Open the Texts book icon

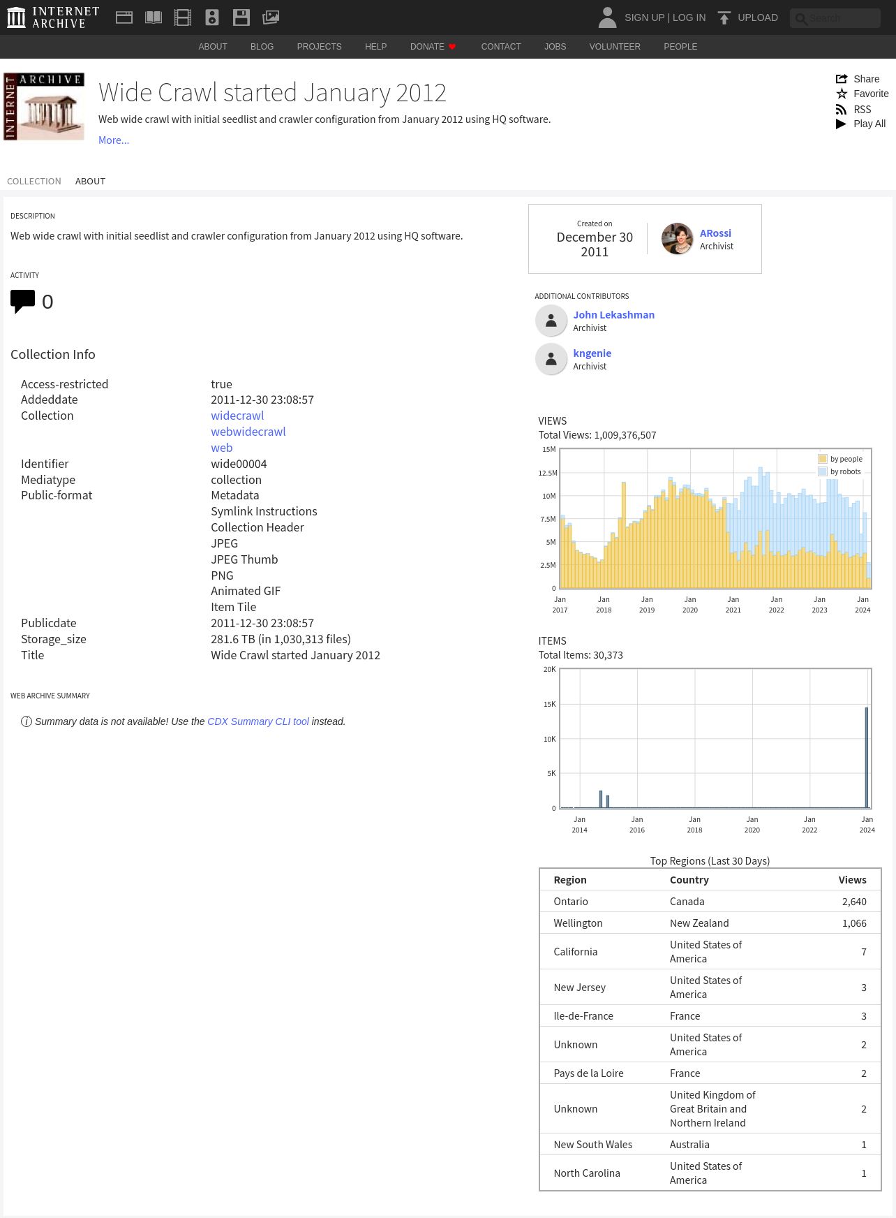154,17
